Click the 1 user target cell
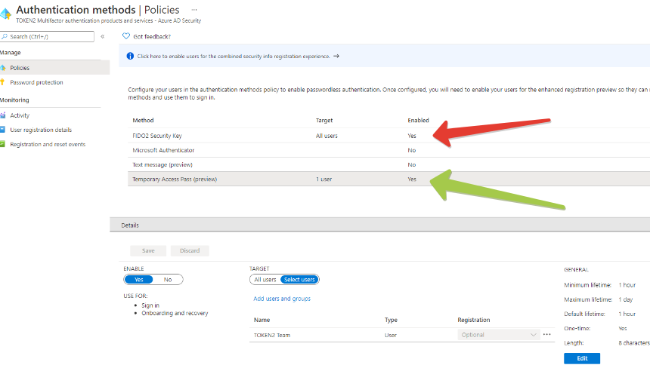 (x=323, y=179)
